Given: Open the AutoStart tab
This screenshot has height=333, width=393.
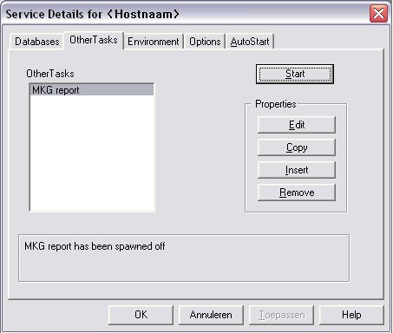Looking at the screenshot, I should (250, 42).
